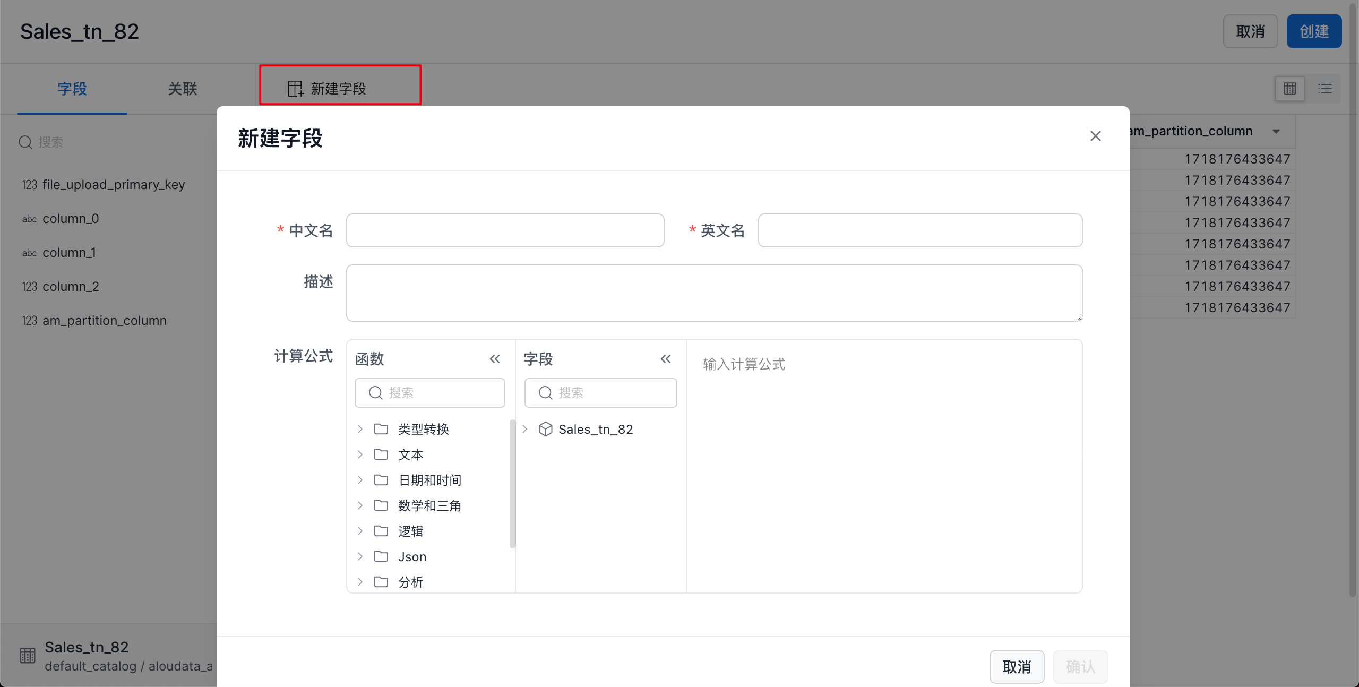Viewport: 1359px width, 687px height.
Task: Click the 类型转换 folder icon
Action: pyautogui.click(x=381, y=429)
